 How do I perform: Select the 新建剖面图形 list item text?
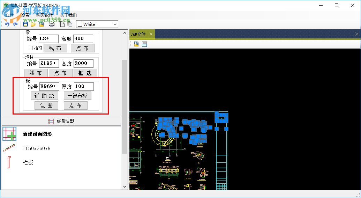point(37,134)
